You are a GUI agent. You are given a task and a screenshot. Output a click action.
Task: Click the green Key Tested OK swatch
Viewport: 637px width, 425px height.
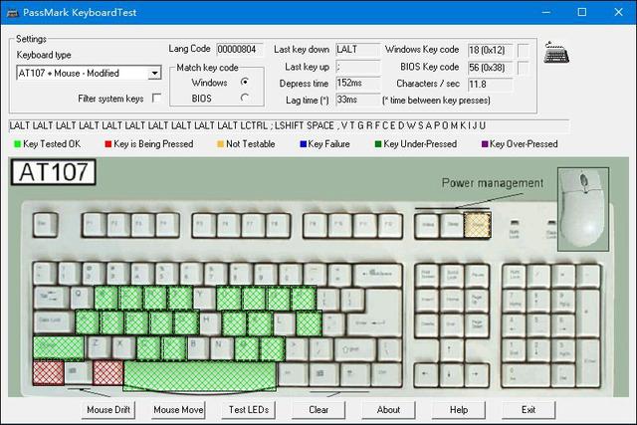[17, 144]
